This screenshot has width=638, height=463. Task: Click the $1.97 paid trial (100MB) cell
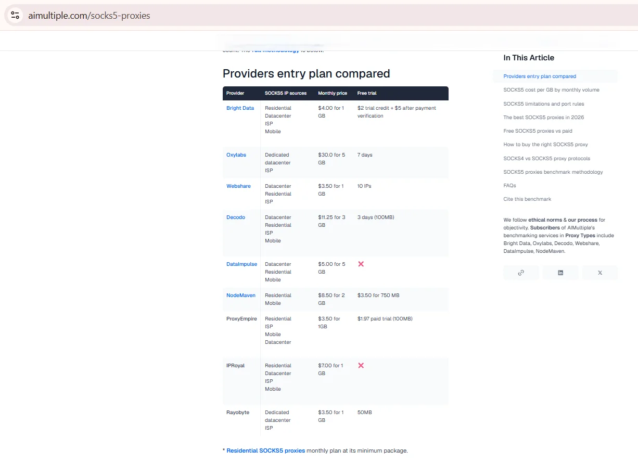pyautogui.click(x=385, y=318)
